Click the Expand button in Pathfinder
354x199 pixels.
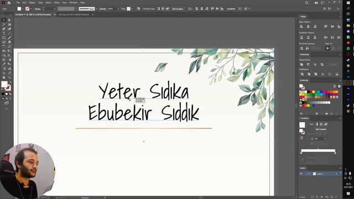click(333, 65)
